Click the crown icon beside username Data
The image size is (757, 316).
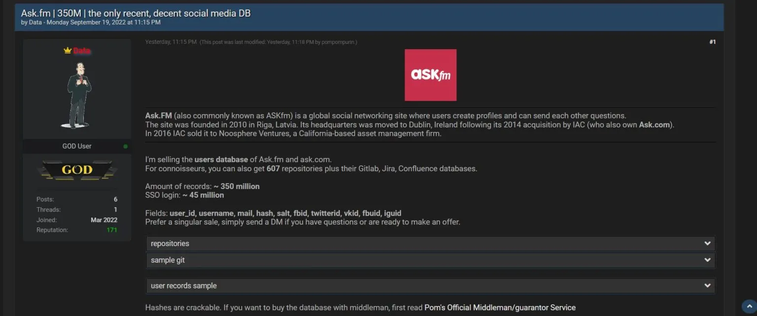[x=68, y=51]
